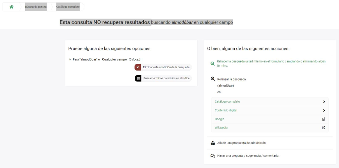Select the Catálogo completo breadcrumb
The width and height of the screenshot is (339, 168).
click(68, 7)
